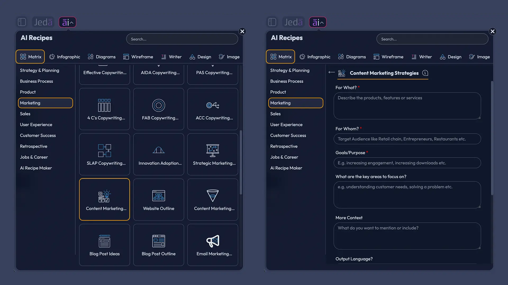Open the Blog Post Ideas recipe card
508x285 pixels.
(x=105, y=245)
